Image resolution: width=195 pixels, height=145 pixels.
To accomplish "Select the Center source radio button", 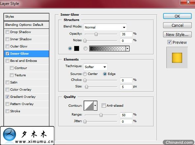I will tap(85, 74).
